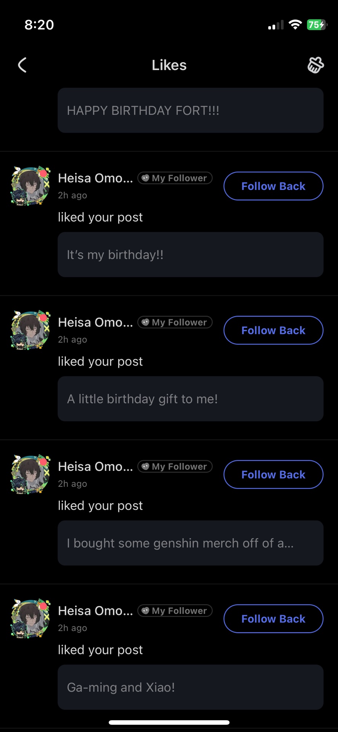Tap My Follower badge on the last notification
This screenshot has width=338, height=732.
point(175,610)
